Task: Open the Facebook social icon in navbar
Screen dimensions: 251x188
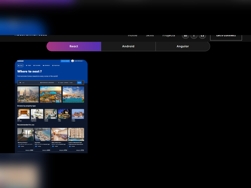Action: pos(194,37)
